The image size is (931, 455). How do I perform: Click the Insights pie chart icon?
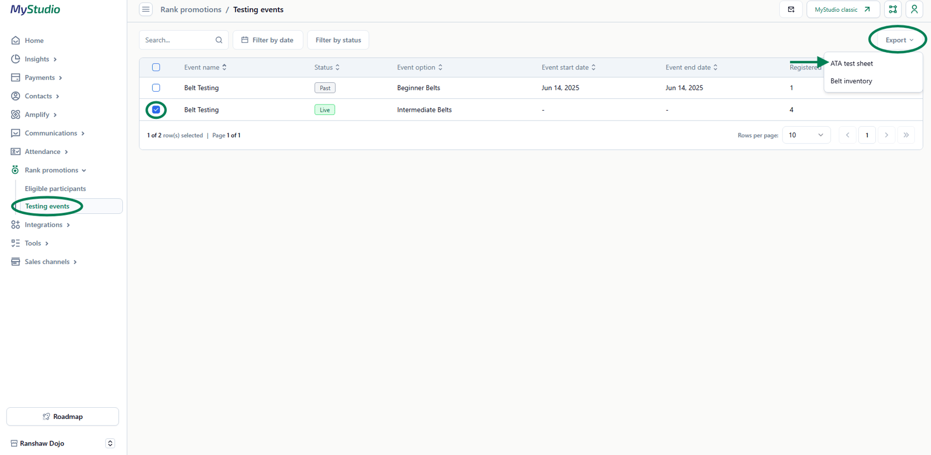click(16, 59)
